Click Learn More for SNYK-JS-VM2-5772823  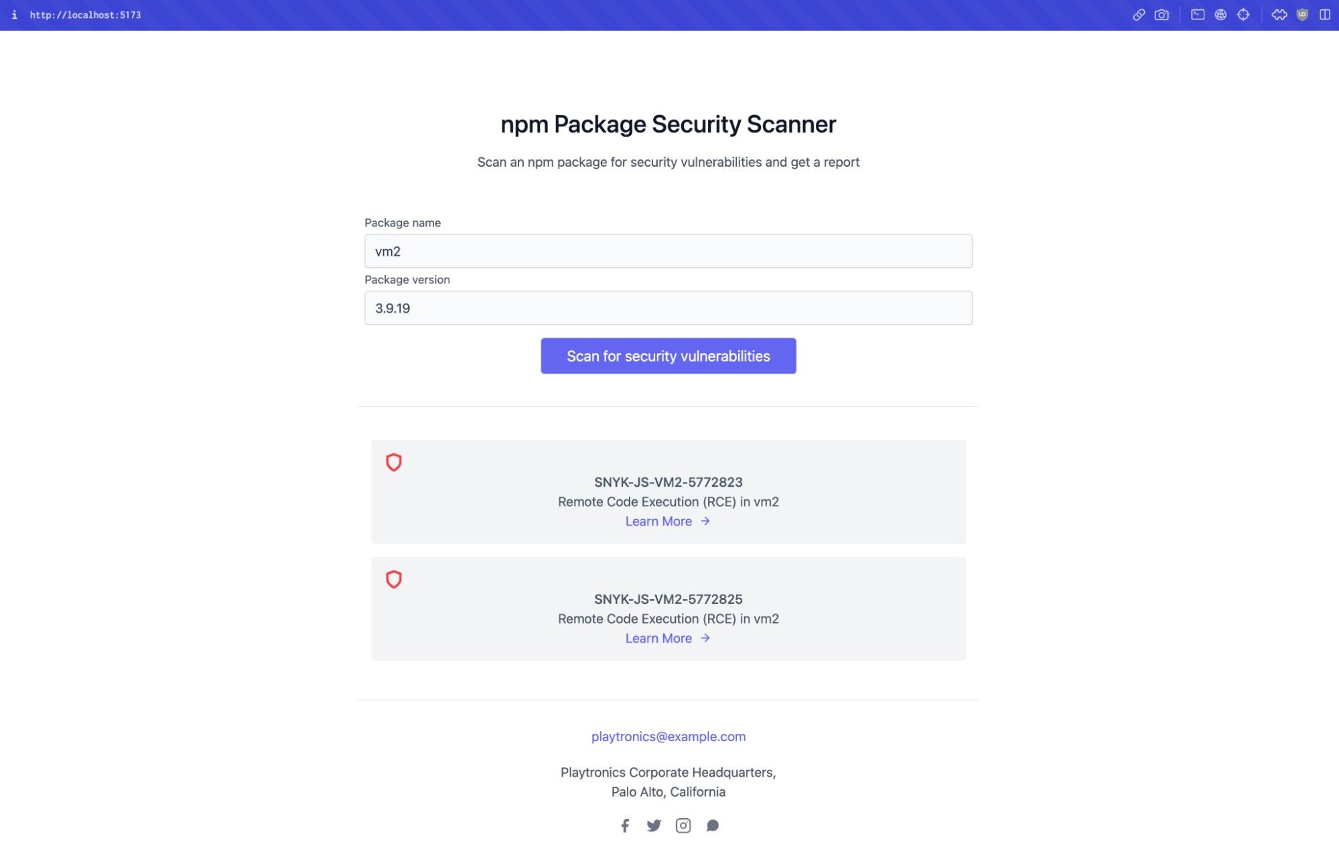click(668, 521)
